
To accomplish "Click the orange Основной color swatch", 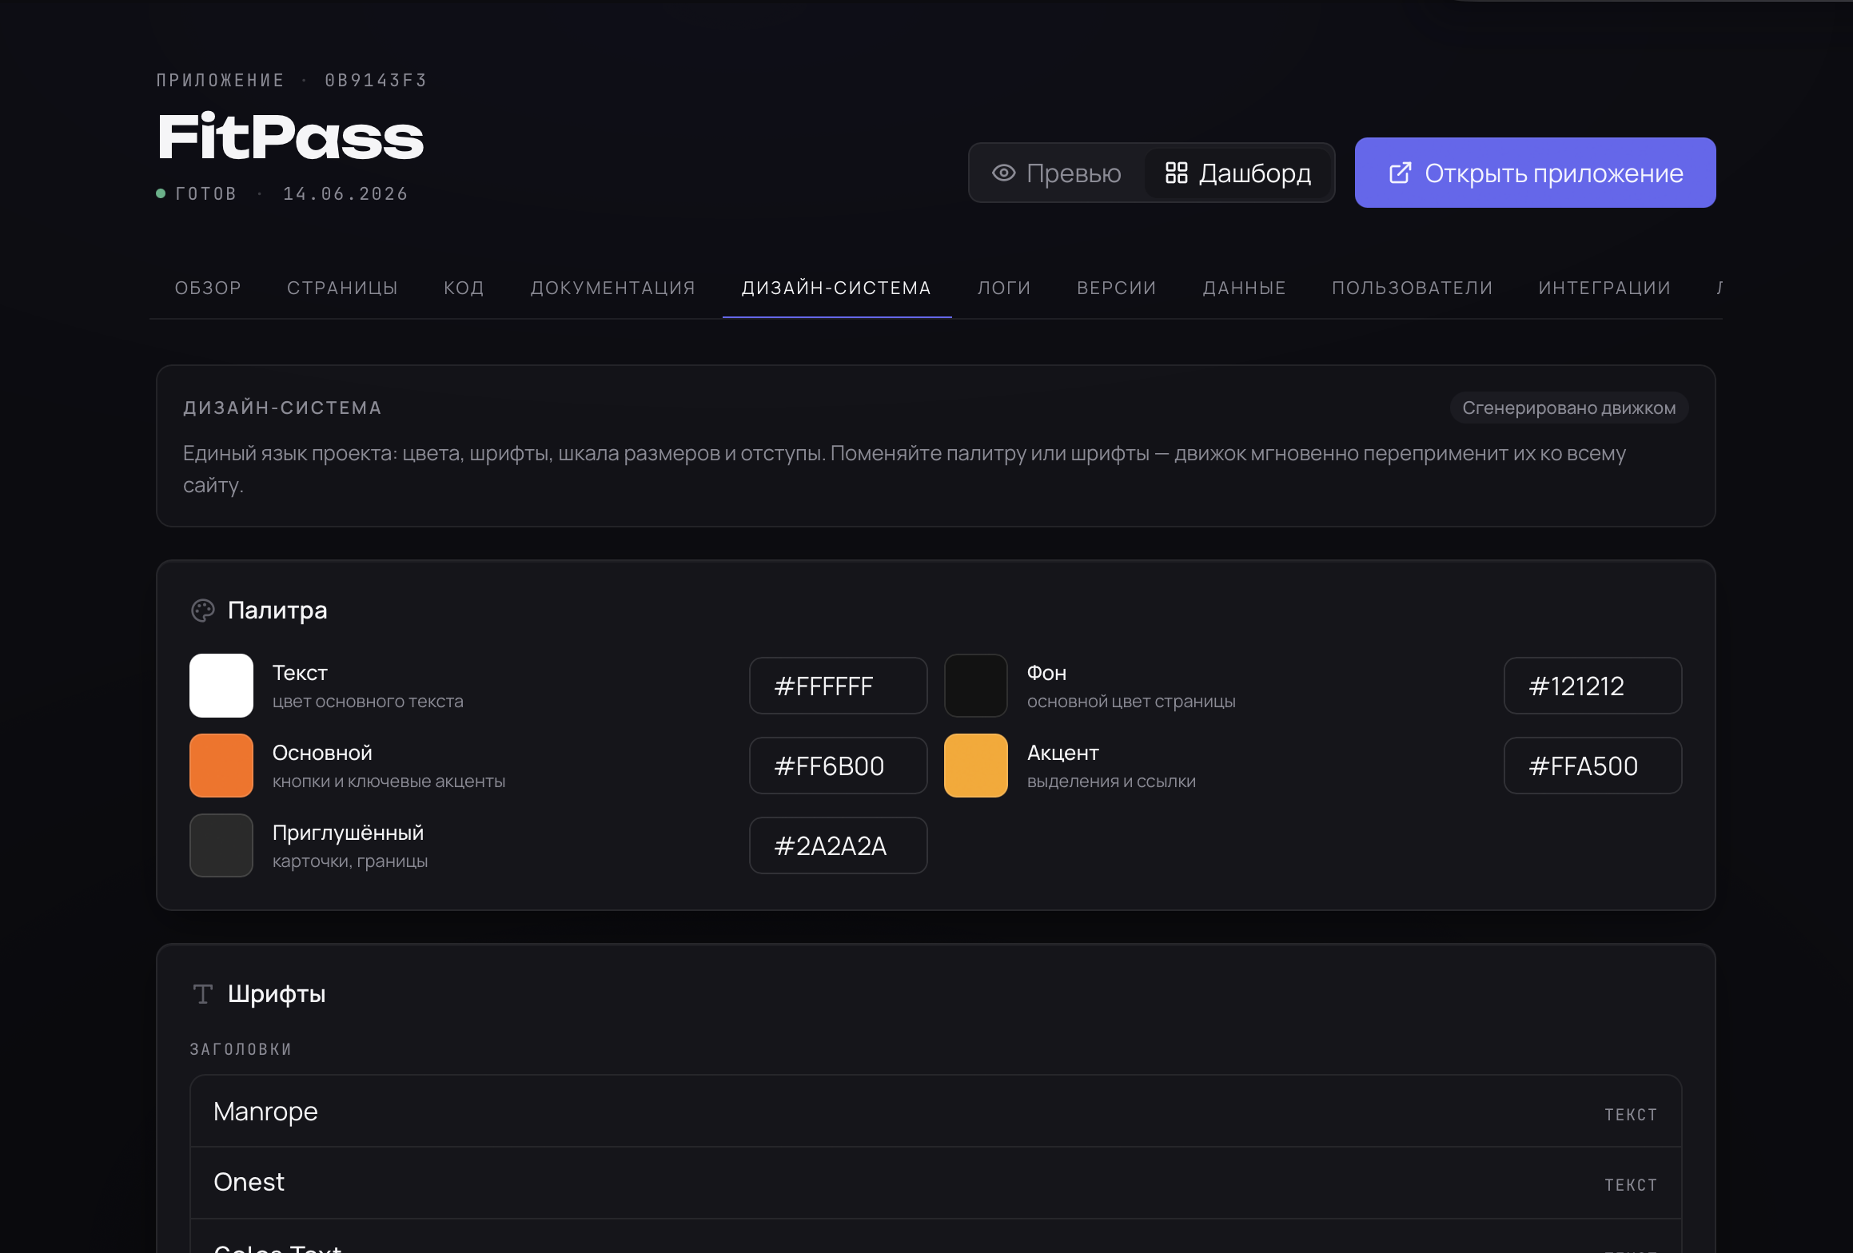I will (221, 766).
